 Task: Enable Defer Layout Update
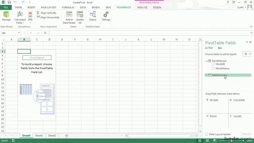coord(206,134)
